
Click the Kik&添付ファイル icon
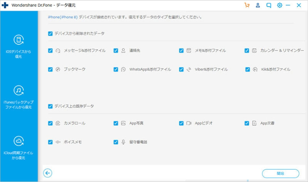(x=255, y=69)
